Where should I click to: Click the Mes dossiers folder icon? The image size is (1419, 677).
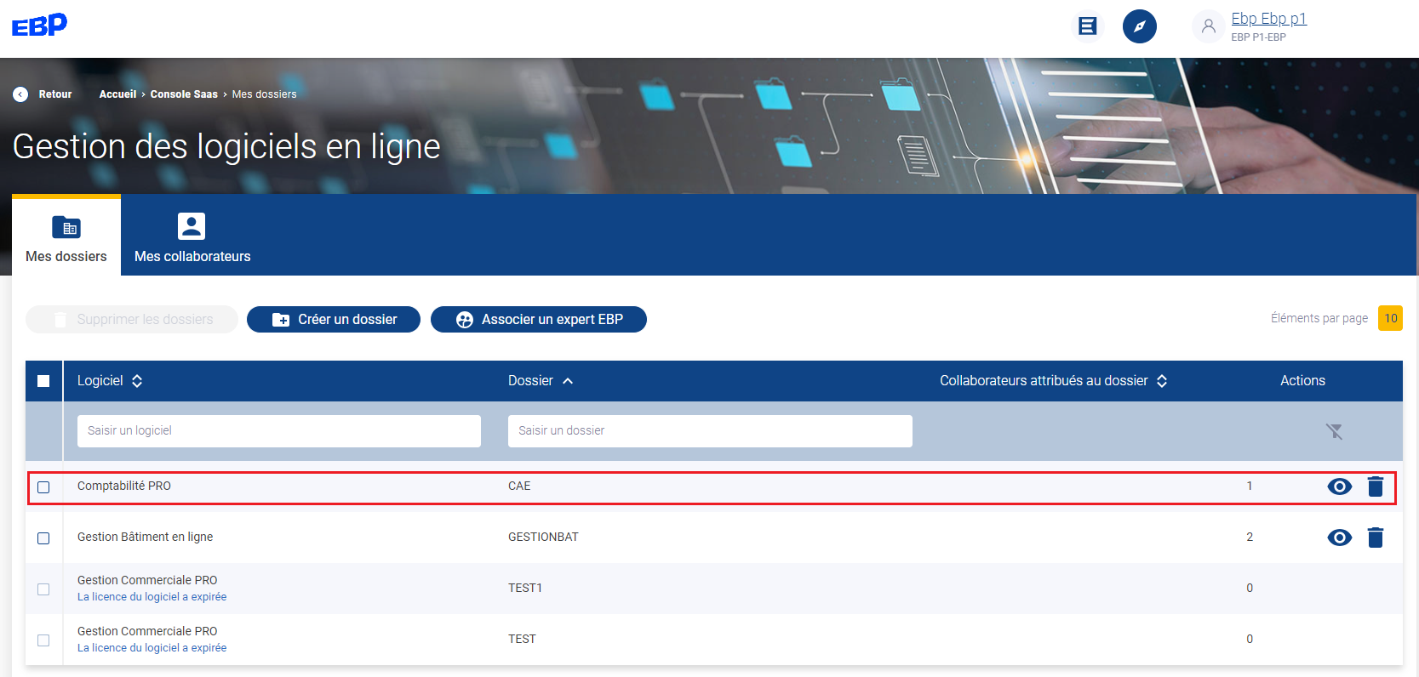(66, 227)
